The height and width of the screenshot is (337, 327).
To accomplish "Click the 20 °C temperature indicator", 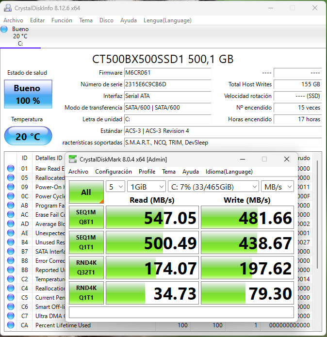I will pyautogui.click(x=28, y=137).
